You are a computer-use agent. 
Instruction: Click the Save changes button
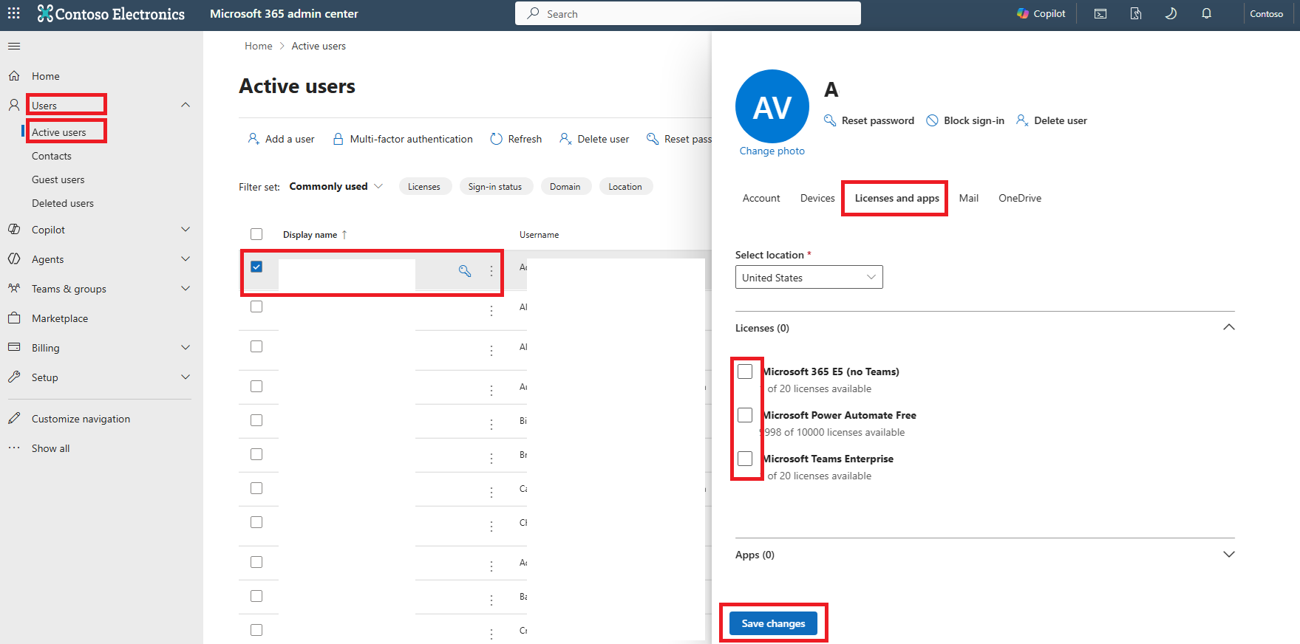tap(773, 623)
